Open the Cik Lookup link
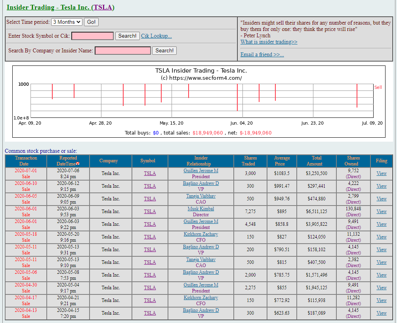 click(x=156, y=36)
